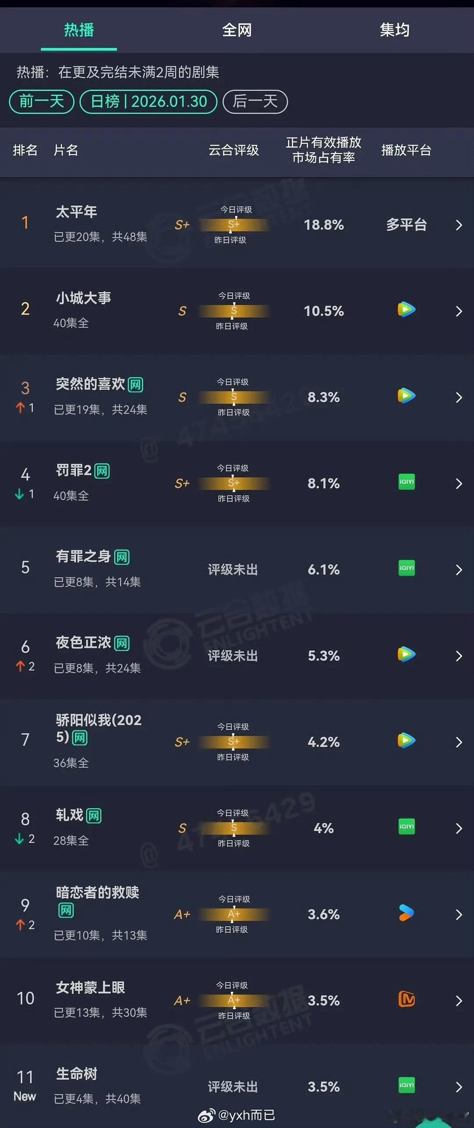This screenshot has height=1128, width=474.
Task: Click 前一天 to view previous day
Action: (42, 101)
